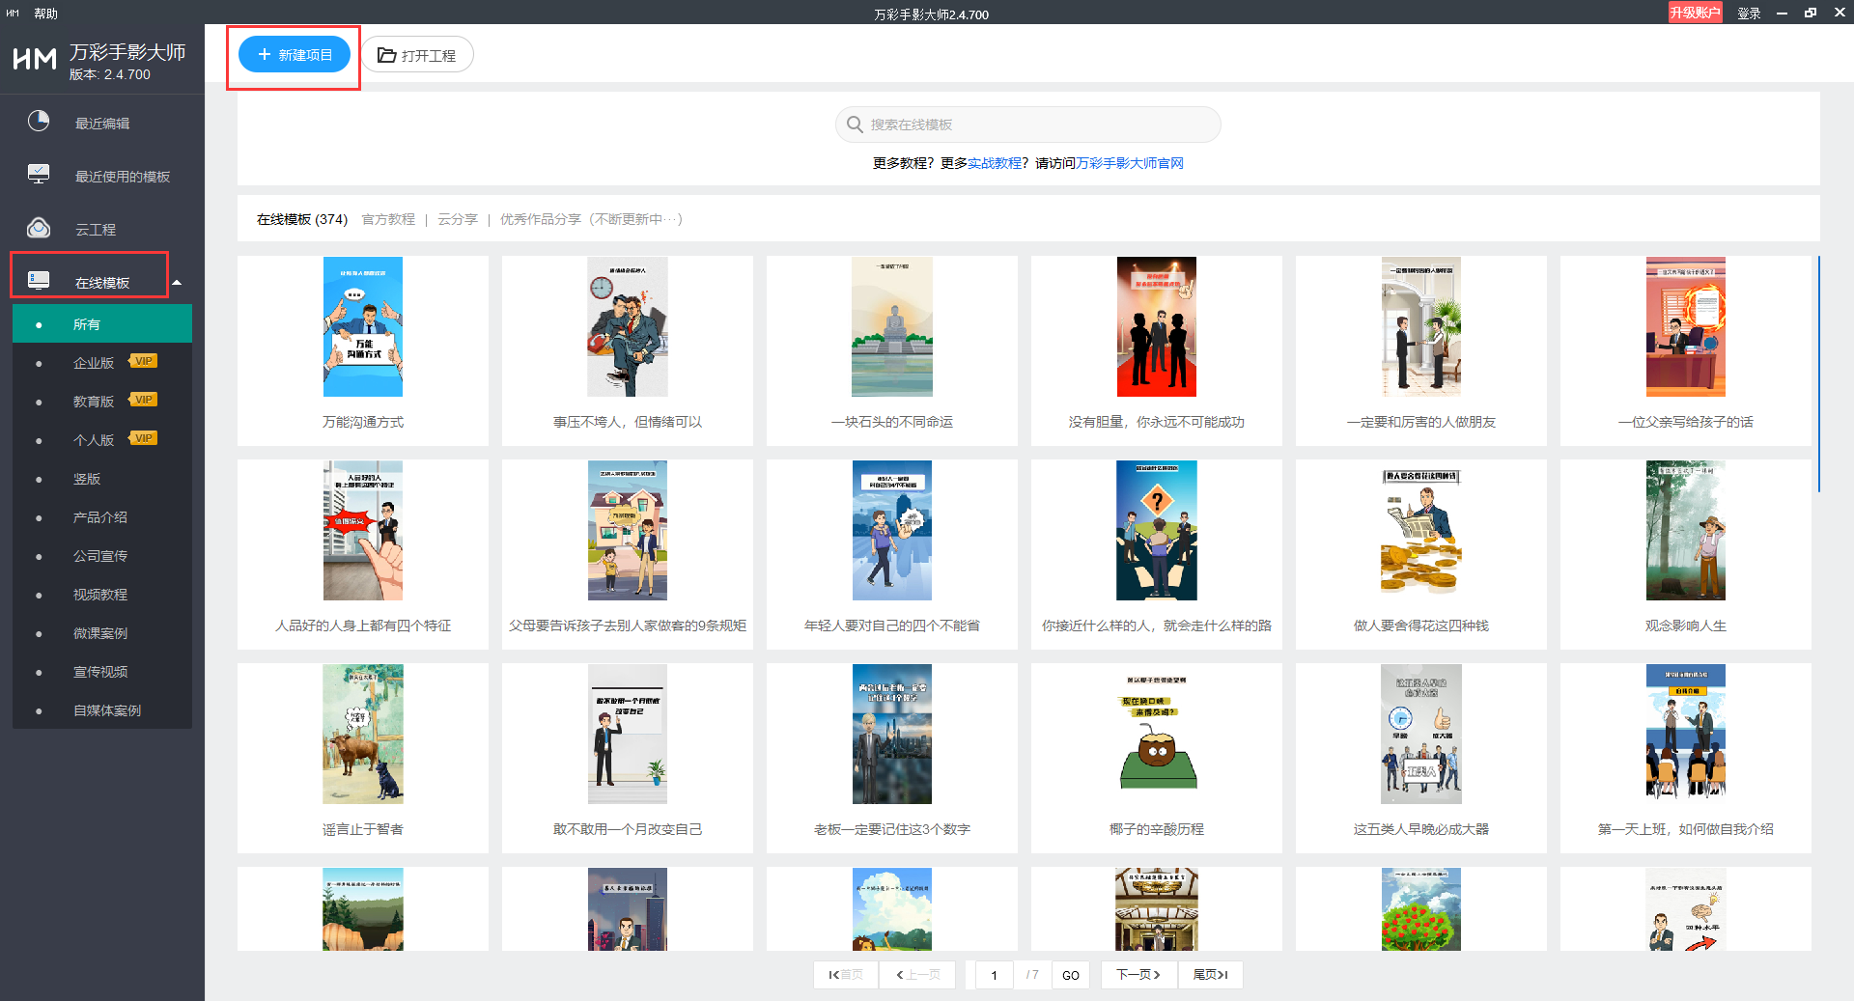Image resolution: width=1854 pixels, height=1001 pixels.
Task: Click 升级账户 upgrade button
Action: tap(1695, 13)
